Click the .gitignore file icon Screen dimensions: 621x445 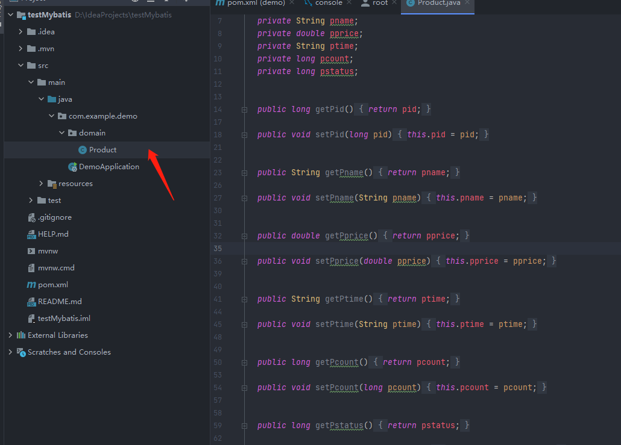pyautogui.click(x=32, y=217)
